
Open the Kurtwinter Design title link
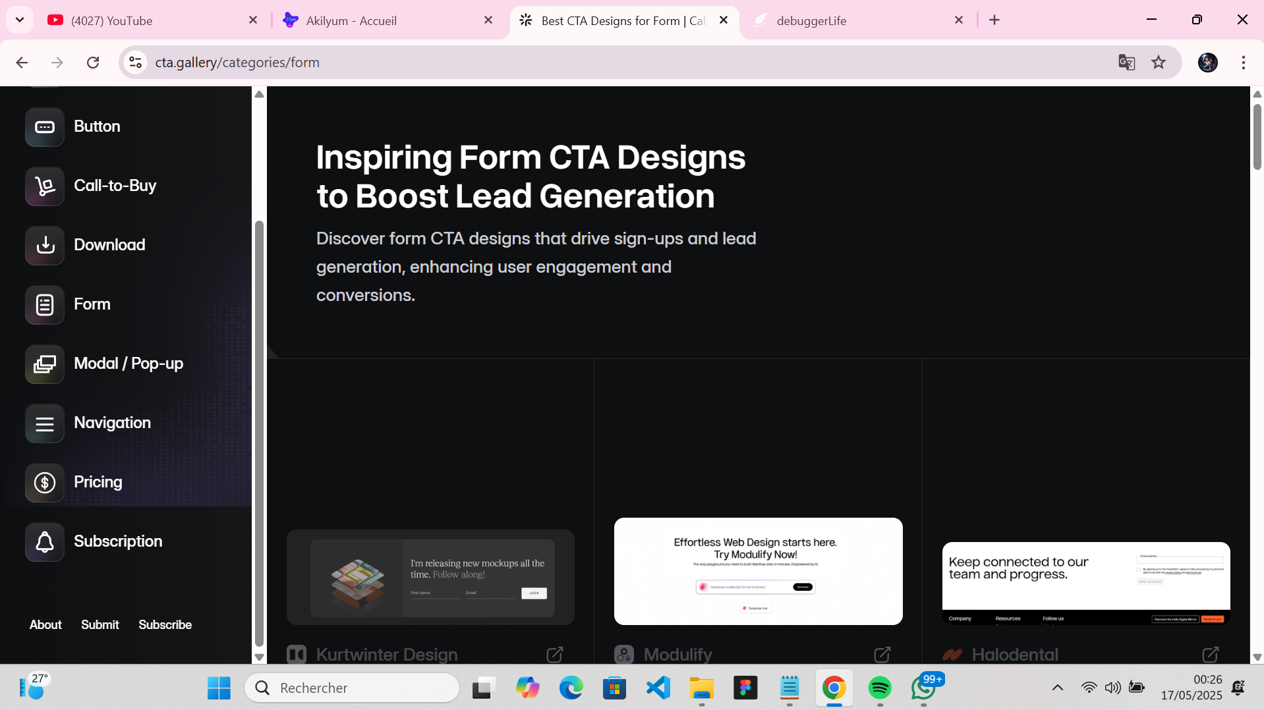pyautogui.click(x=387, y=655)
